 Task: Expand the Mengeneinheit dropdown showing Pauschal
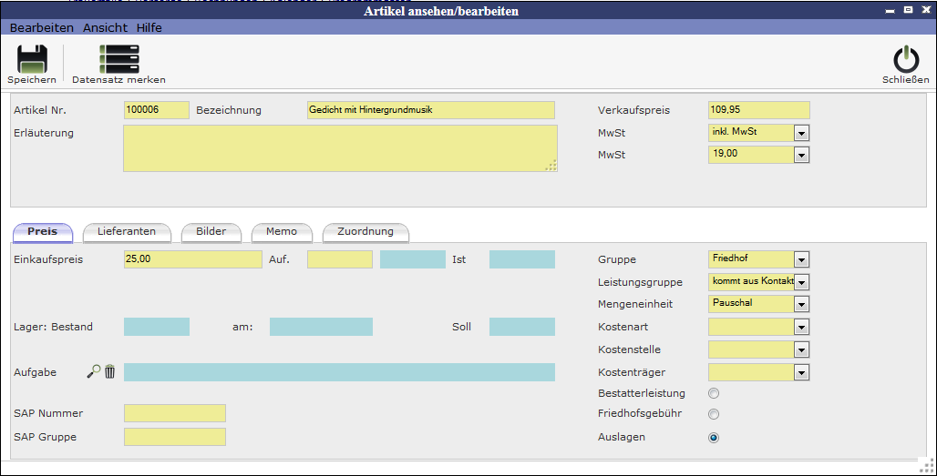click(801, 304)
